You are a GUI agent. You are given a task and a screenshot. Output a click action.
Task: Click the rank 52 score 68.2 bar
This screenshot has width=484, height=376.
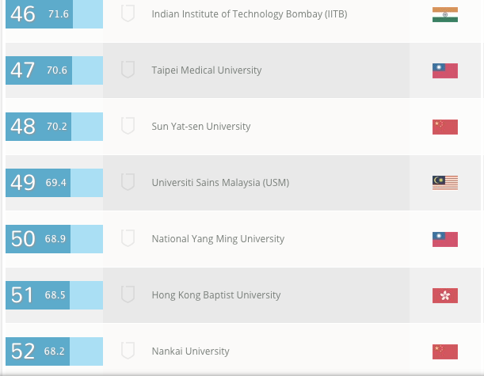point(54,351)
